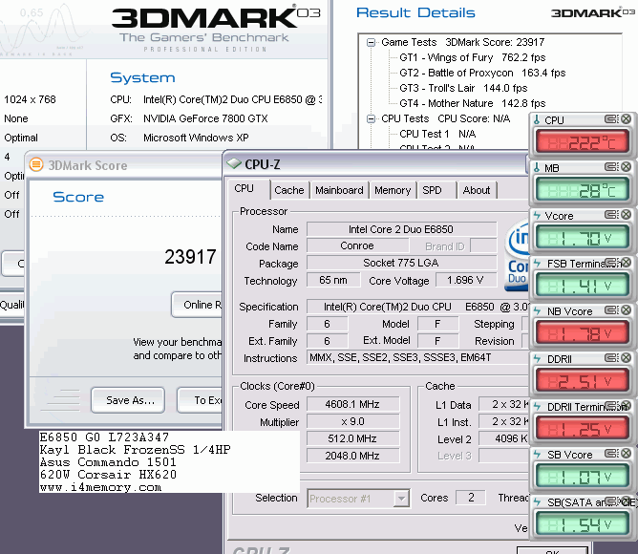Click the 3DMark03 logo in Result Details

[x=593, y=12]
